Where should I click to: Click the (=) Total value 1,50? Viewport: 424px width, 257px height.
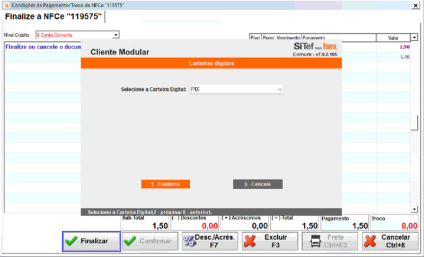click(x=310, y=226)
